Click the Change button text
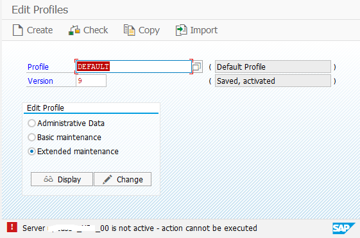 (130, 180)
